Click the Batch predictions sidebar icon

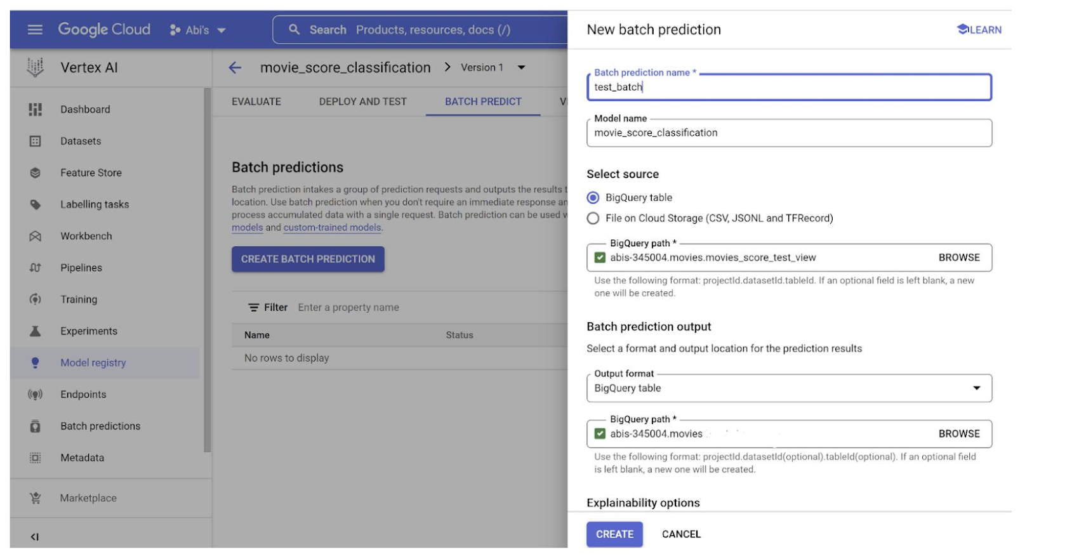(x=36, y=426)
